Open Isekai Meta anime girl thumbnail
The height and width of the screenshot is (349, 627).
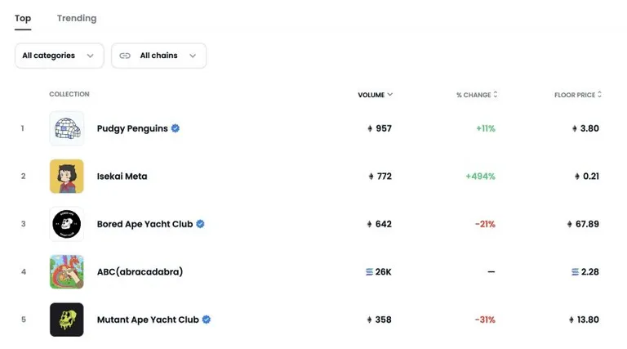point(67,176)
